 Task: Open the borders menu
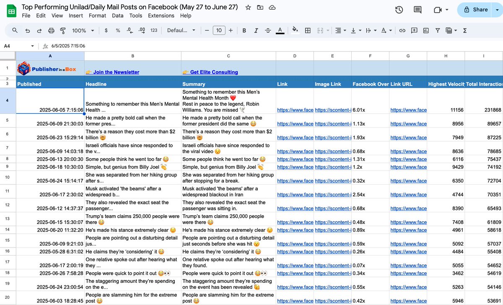[308, 30]
